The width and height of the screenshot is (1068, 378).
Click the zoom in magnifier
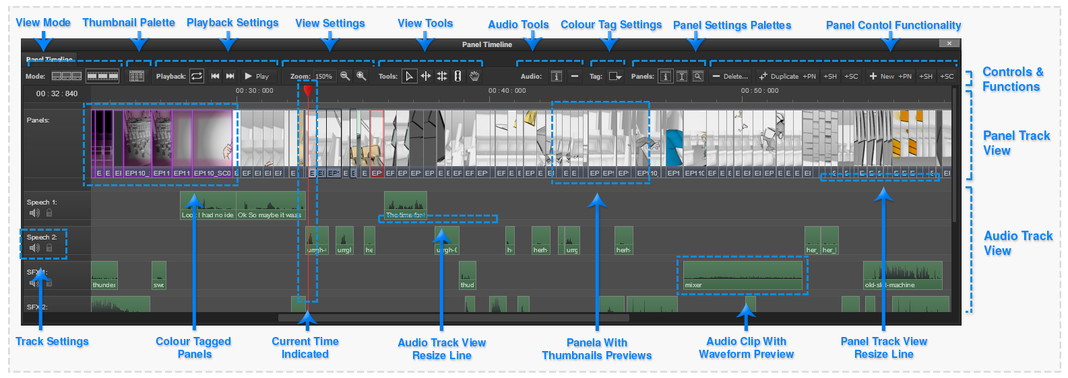(x=361, y=76)
